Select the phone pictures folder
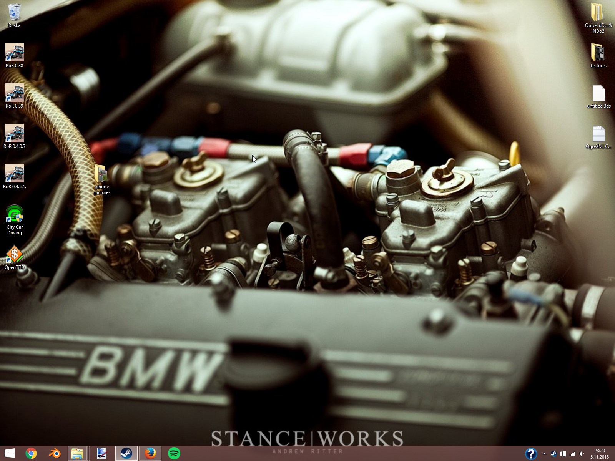 (102, 180)
